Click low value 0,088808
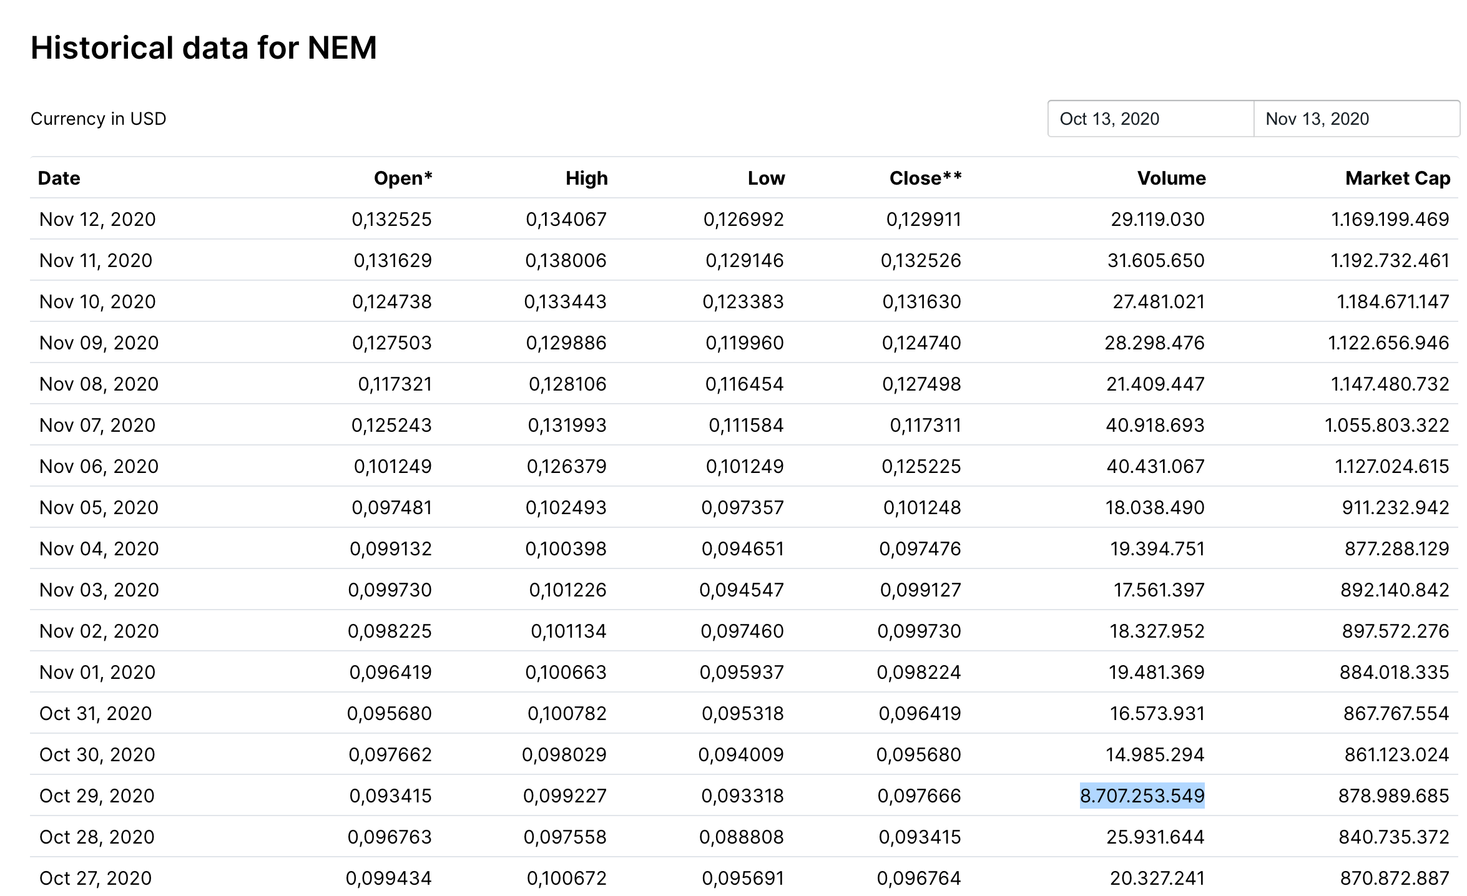Viewport: 1467px width, 896px height. pos(741,837)
